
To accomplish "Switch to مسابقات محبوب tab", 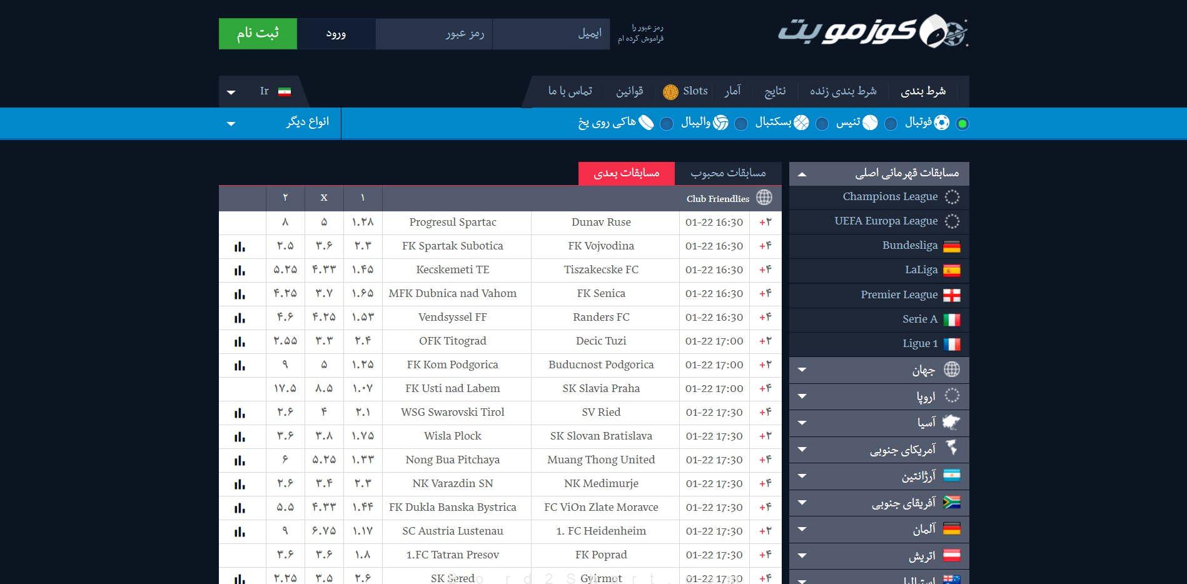I will click(728, 173).
